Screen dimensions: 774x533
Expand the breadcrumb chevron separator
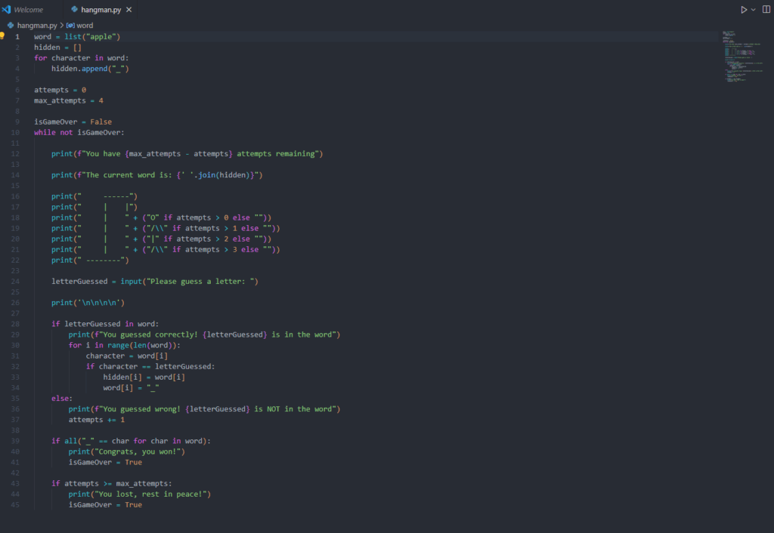pos(63,25)
